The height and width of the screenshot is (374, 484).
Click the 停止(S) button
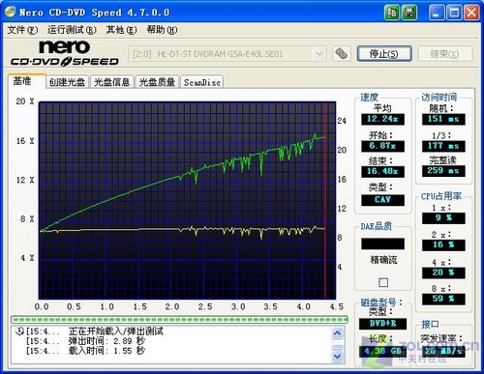pos(384,53)
